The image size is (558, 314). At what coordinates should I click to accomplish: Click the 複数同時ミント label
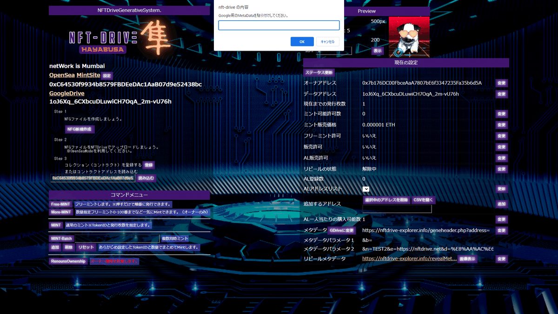[174, 239]
